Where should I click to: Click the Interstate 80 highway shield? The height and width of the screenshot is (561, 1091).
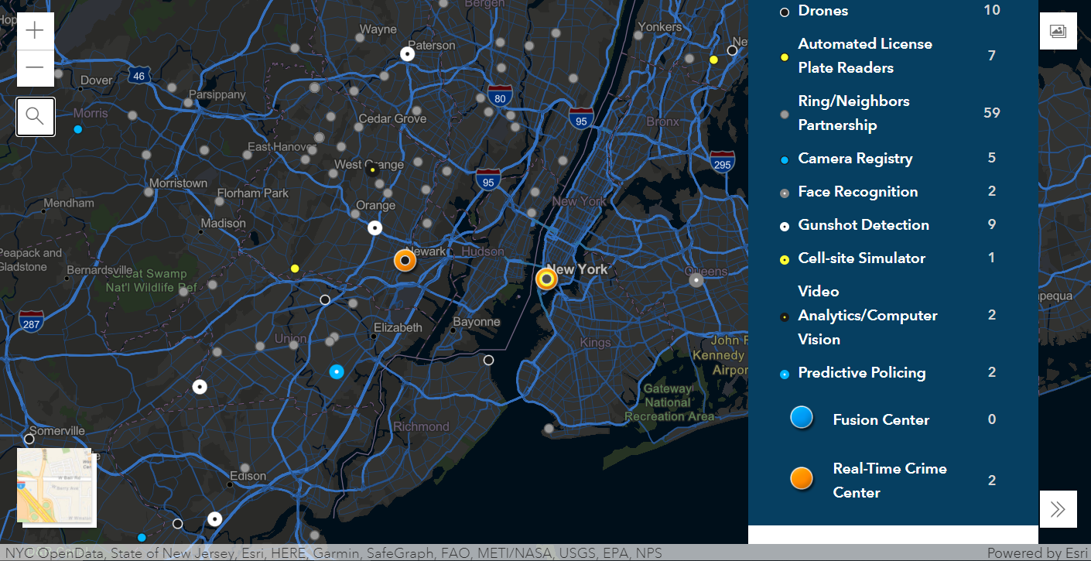(x=500, y=97)
